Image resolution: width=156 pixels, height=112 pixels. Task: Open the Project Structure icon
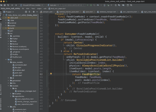(x=123, y=5)
